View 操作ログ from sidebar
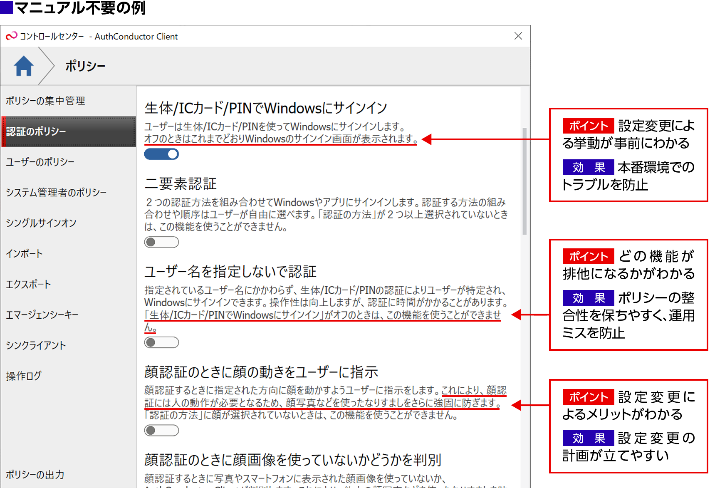710x488 pixels. coord(24,376)
